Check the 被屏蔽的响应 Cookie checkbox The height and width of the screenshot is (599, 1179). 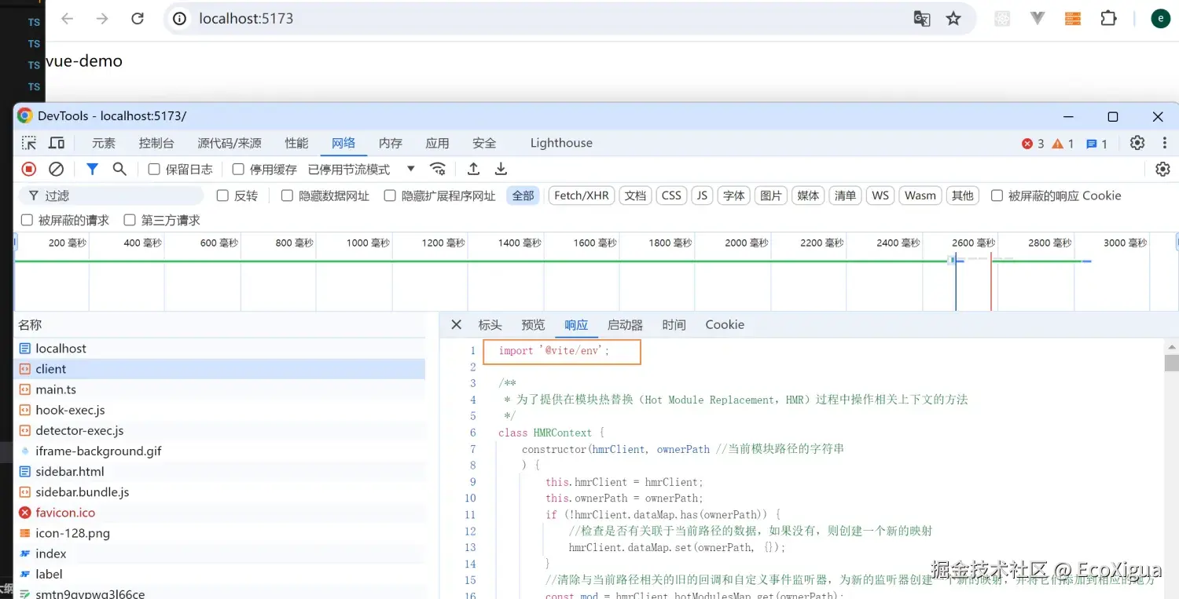[997, 195]
